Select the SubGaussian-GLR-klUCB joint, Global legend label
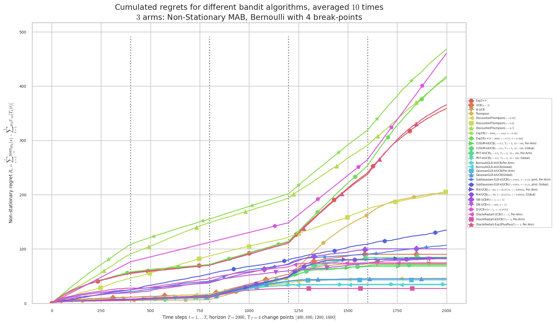 pos(512,184)
